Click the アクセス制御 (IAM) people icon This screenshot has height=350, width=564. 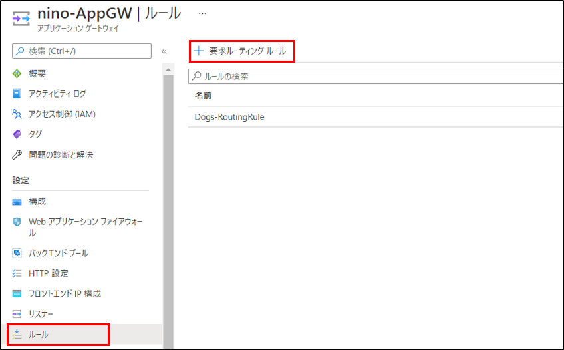click(17, 114)
